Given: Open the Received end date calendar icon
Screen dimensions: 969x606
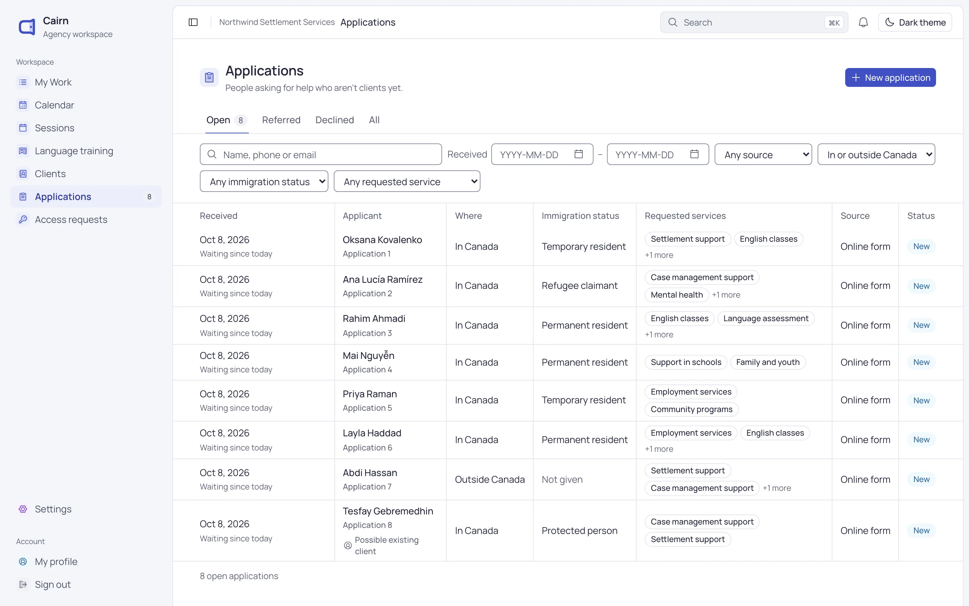Looking at the screenshot, I should [694, 154].
